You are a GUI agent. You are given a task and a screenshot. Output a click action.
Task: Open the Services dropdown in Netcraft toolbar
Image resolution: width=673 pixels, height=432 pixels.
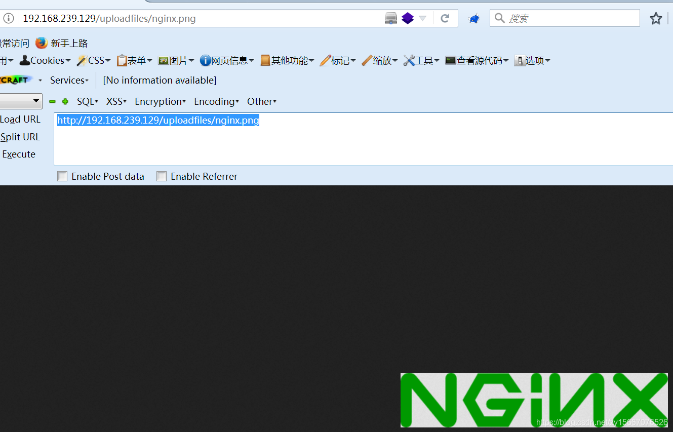(69, 80)
